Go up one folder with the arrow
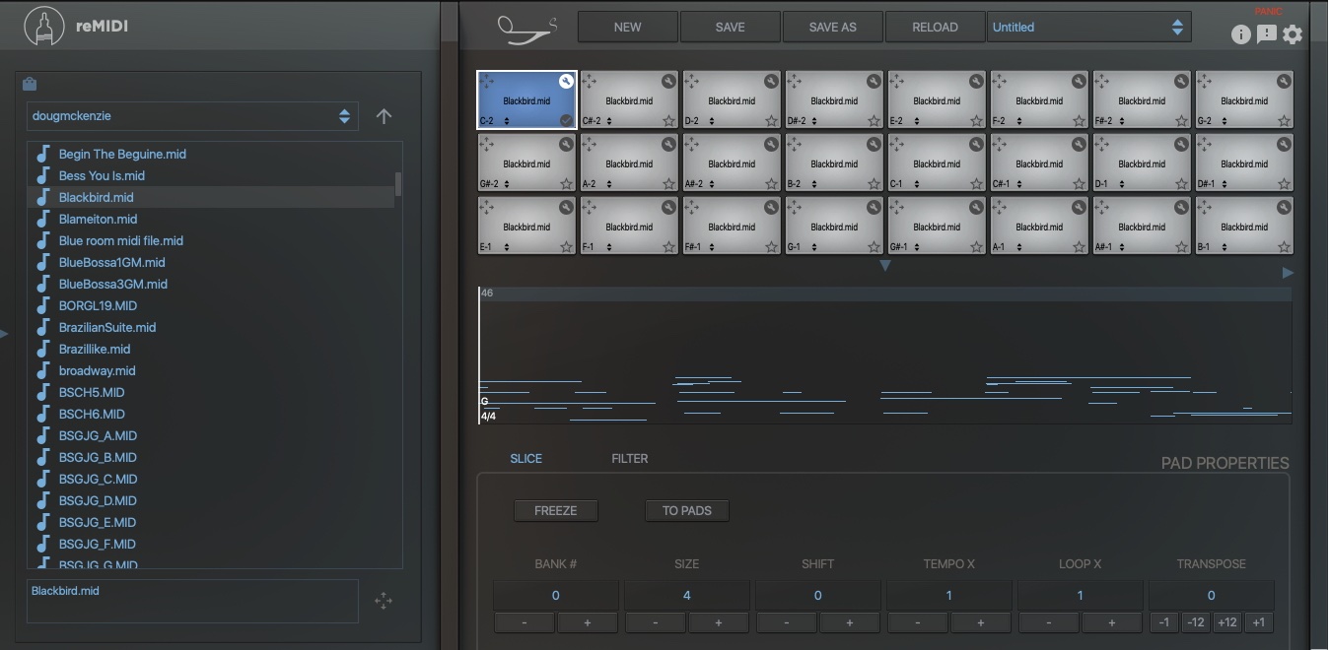 pos(385,116)
